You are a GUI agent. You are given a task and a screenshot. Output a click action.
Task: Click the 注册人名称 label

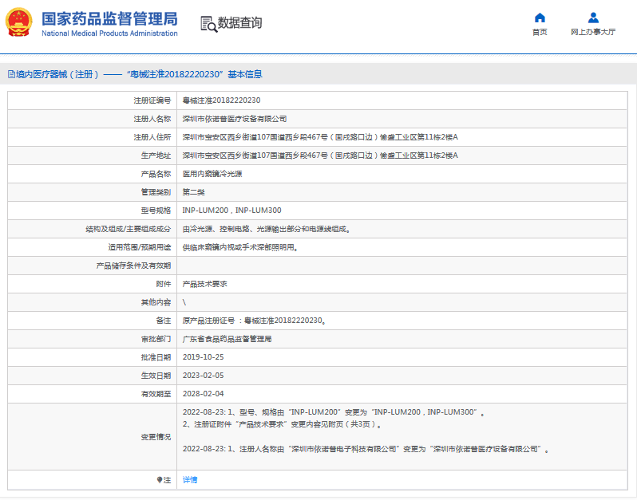152,119
